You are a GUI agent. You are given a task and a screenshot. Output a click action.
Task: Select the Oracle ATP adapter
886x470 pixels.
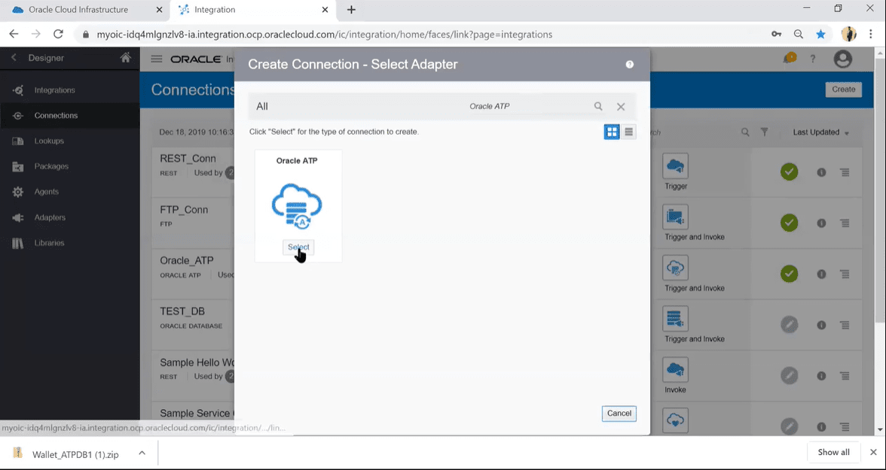coord(298,247)
